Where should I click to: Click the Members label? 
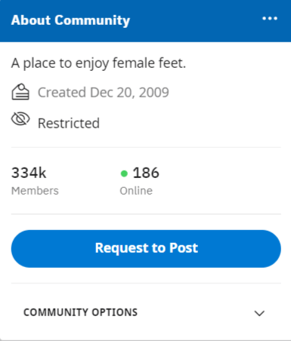tap(35, 191)
